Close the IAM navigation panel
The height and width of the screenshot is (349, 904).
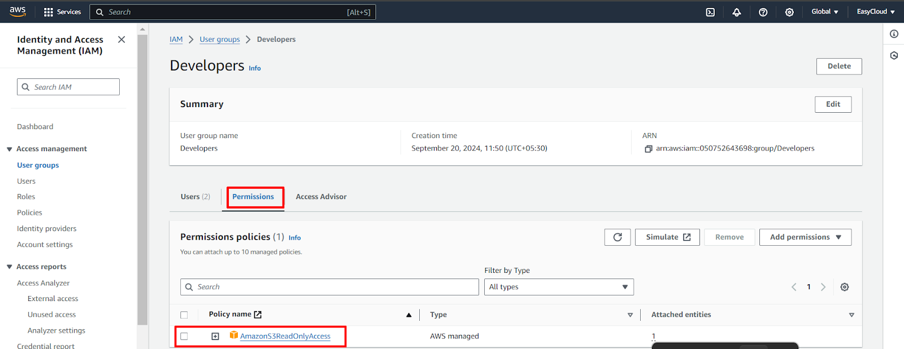click(x=121, y=39)
